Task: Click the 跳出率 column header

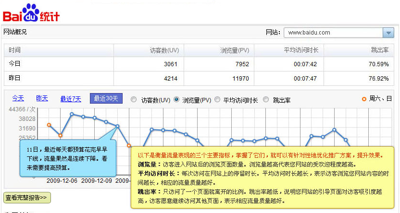Action: (x=380, y=50)
